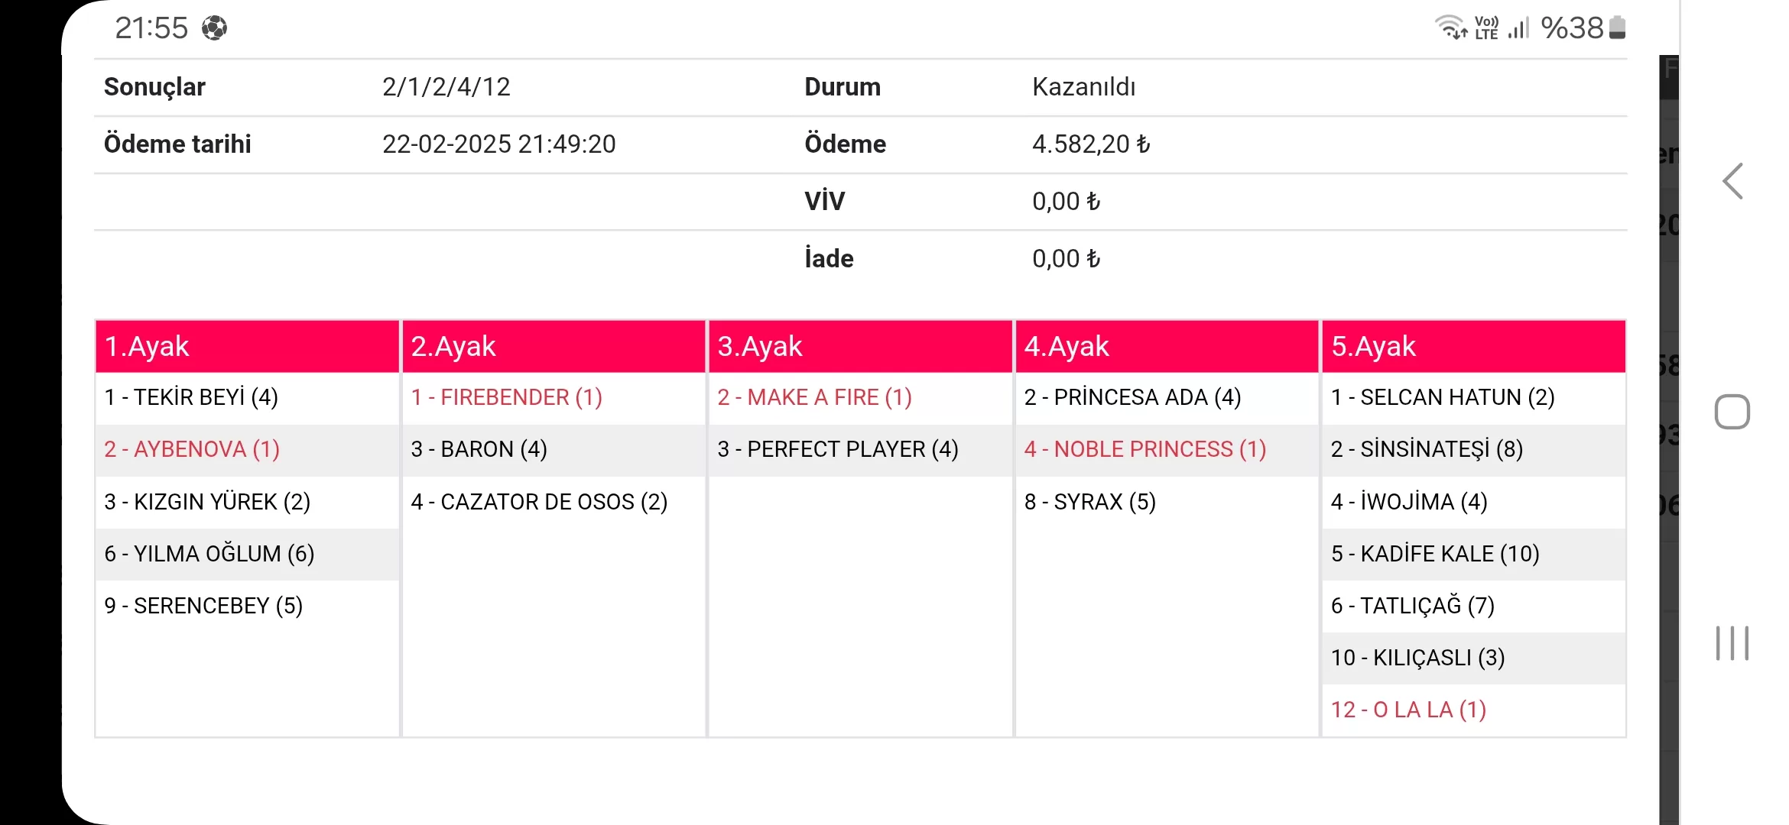
Task: Tap the soccer ball notification icon
Action: click(214, 28)
